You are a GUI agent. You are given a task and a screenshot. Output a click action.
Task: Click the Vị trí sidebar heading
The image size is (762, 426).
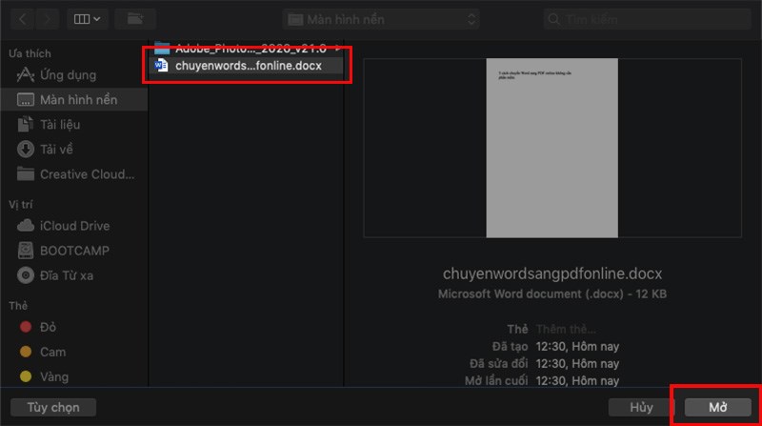pyautogui.click(x=20, y=204)
